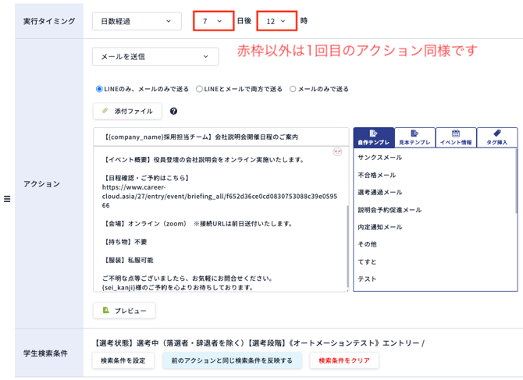Viewport: 523px width, 380px height.
Task: Select the 不合格メール template
Action: click(x=376, y=175)
